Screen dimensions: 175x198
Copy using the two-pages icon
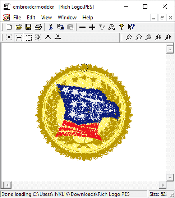tap(60, 27)
